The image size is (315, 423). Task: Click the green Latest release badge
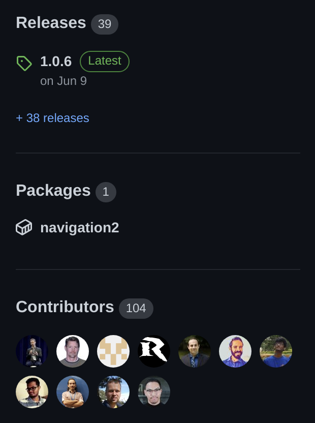[x=105, y=62]
